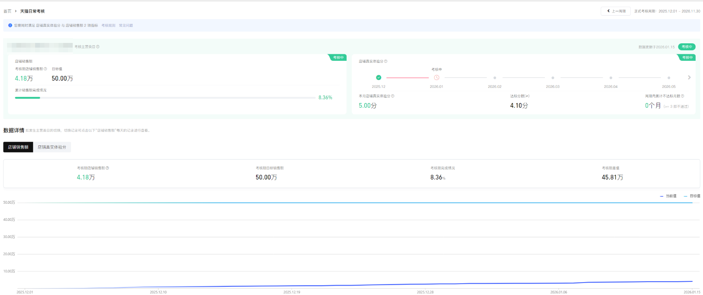Screen dimensions: 703x295
Task: Click the red clock icon for 2026.01
Action: click(x=436, y=78)
